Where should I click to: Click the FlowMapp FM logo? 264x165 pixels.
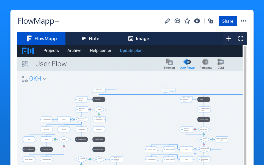point(28,51)
